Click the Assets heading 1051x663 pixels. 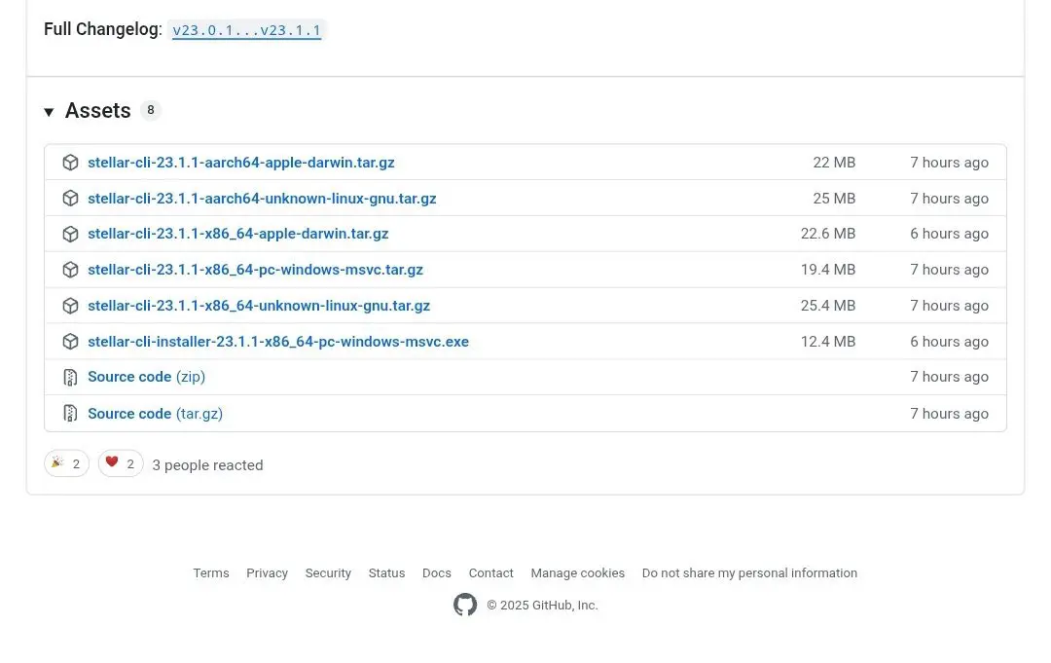[x=98, y=111]
